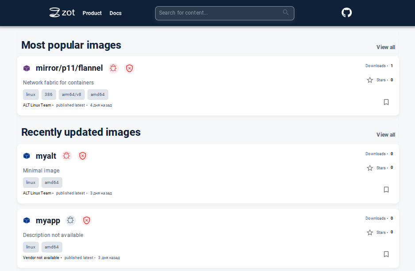Click the red shield icon beside myalt
The width and height of the screenshot is (415, 271).
[83, 156]
